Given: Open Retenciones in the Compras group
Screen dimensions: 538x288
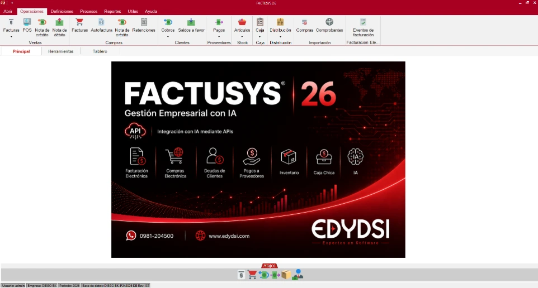Looking at the screenshot, I should pyautogui.click(x=144, y=26).
